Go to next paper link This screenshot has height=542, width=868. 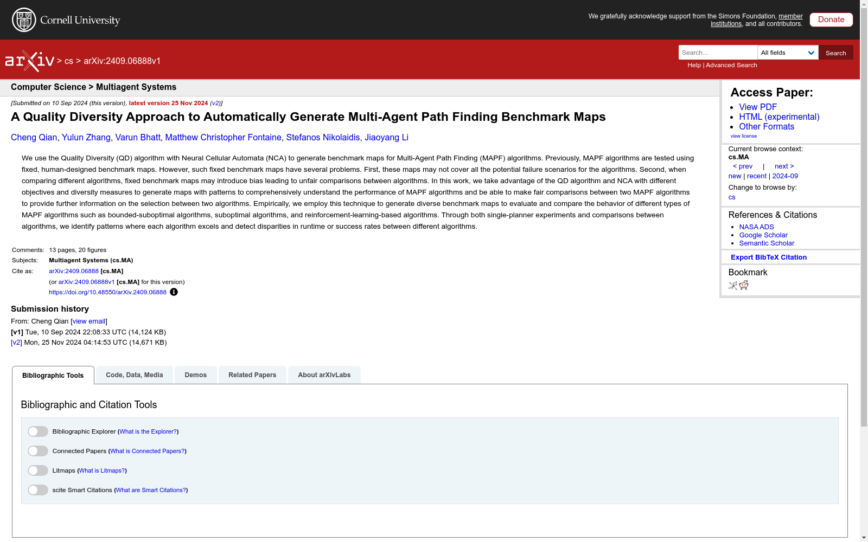tap(784, 166)
